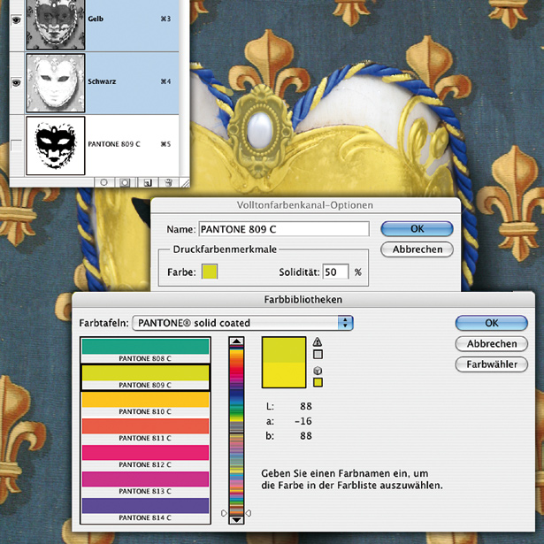Click the Name field containing PANTONE 809 C
The image size is (544, 544).
pyautogui.click(x=284, y=229)
